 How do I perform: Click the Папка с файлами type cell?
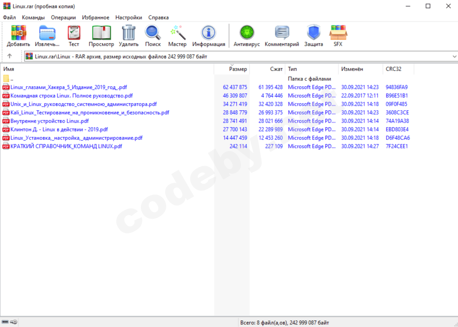click(x=309, y=79)
